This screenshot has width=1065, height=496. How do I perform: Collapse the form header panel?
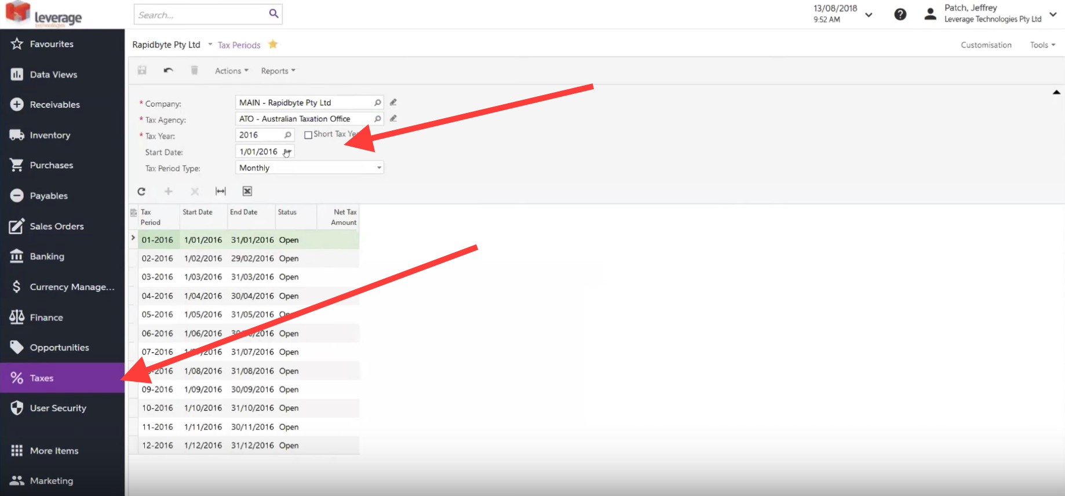pos(1056,92)
